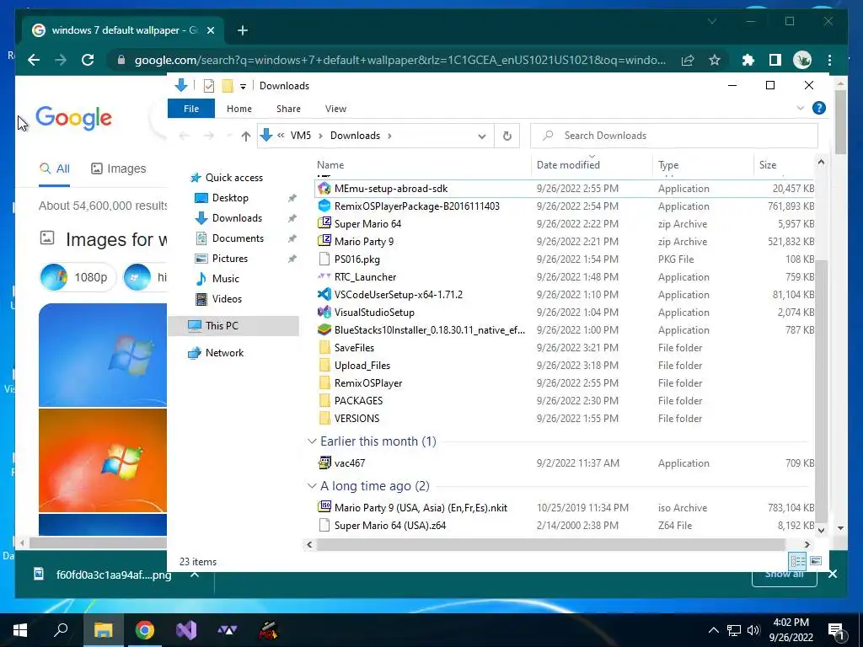Open Chrome from the taskbar
Image resolution: width=863 pixels, height=647 pixels.
[145, 630]
